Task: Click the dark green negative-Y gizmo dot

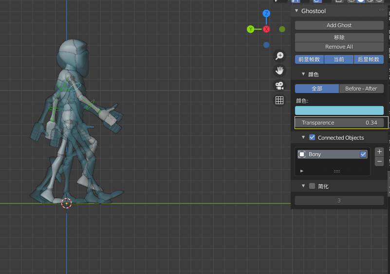Action: [x=282, y=29]
